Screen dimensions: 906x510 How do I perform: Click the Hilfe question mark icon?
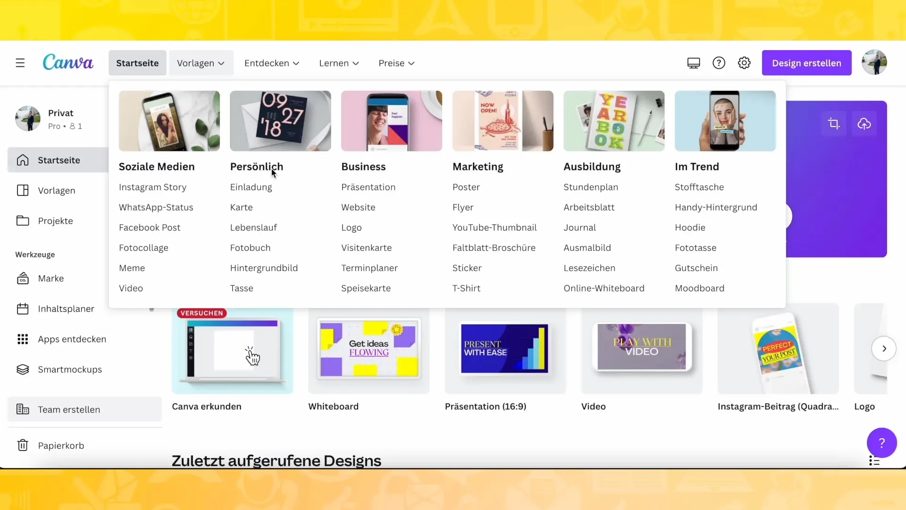(719, 62)
